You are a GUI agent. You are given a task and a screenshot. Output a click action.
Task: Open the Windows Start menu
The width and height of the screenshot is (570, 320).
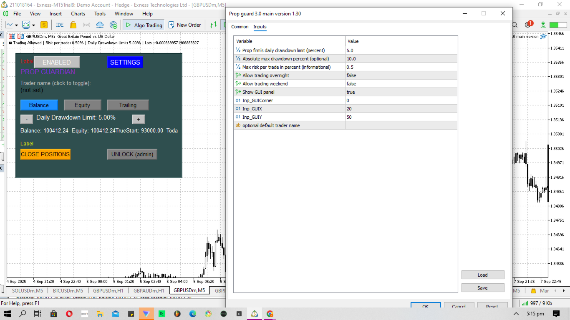pos(8,314)
